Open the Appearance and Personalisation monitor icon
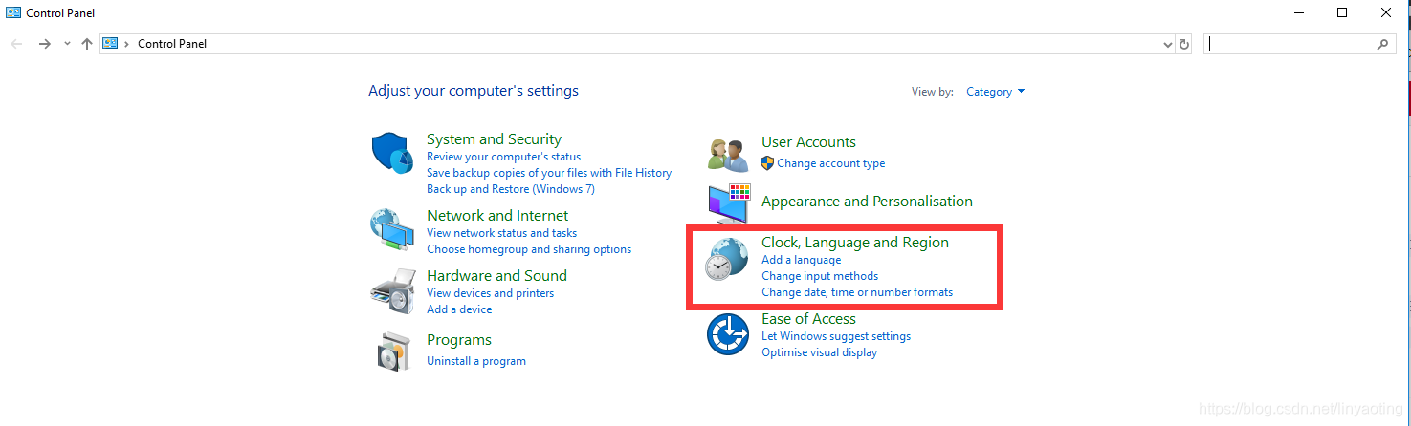1411x426 pixels. [x=729, y=203]
